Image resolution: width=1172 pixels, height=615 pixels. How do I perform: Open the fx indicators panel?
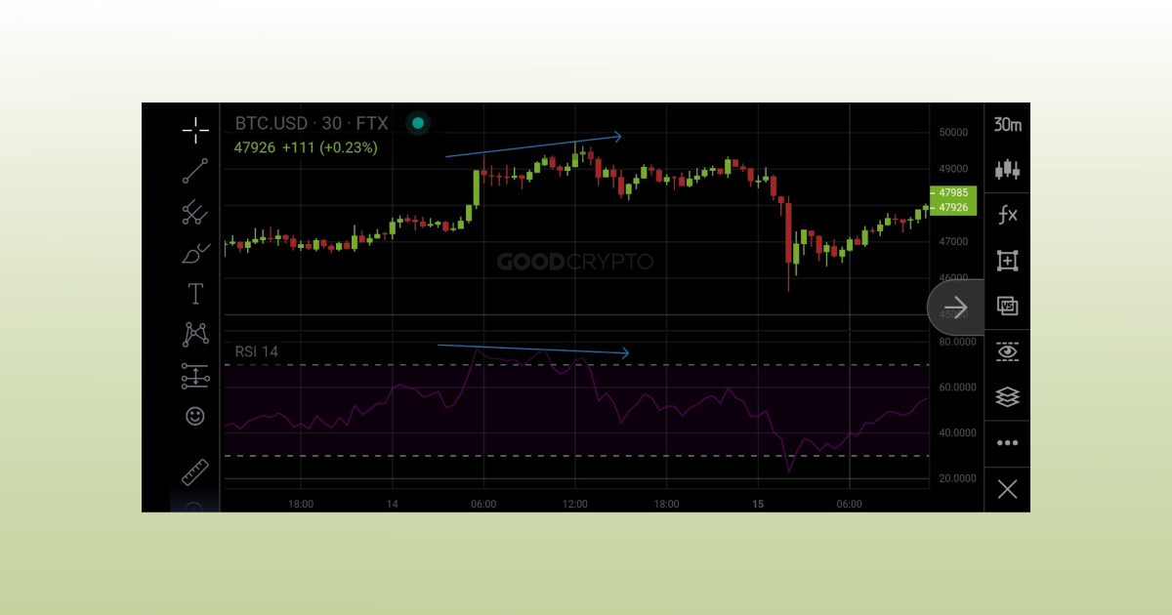point(1007,215)
